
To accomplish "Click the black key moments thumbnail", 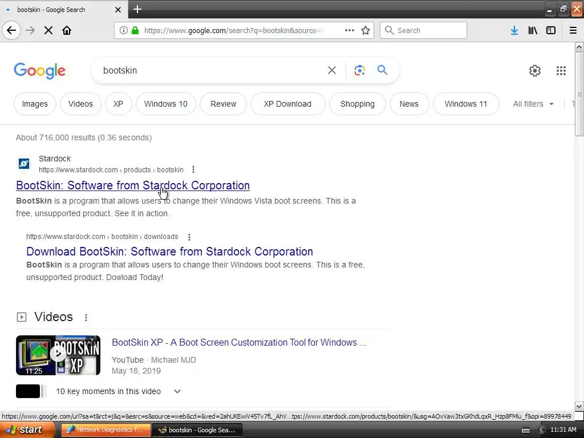I will [28, 391].
